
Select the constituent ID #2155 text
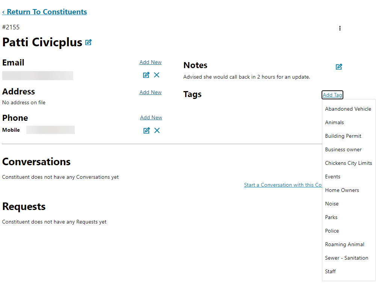[x=11, y=27]
